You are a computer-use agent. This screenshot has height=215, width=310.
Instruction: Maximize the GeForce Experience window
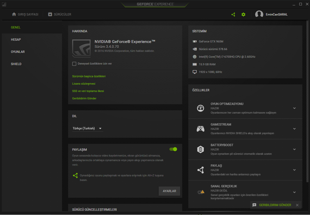click(301, 4)
